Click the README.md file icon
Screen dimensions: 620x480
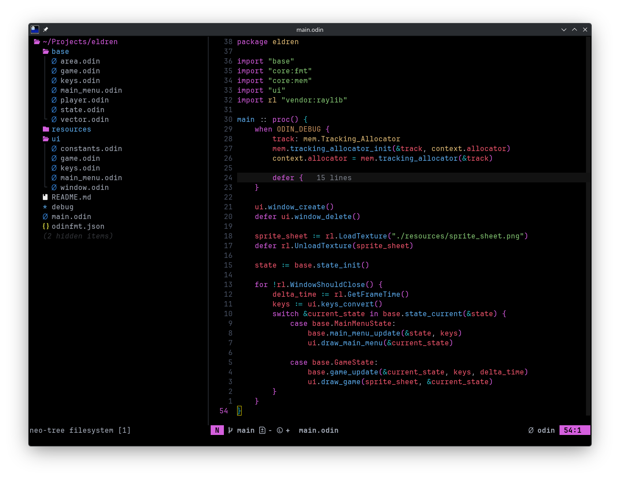coord(45,197)
